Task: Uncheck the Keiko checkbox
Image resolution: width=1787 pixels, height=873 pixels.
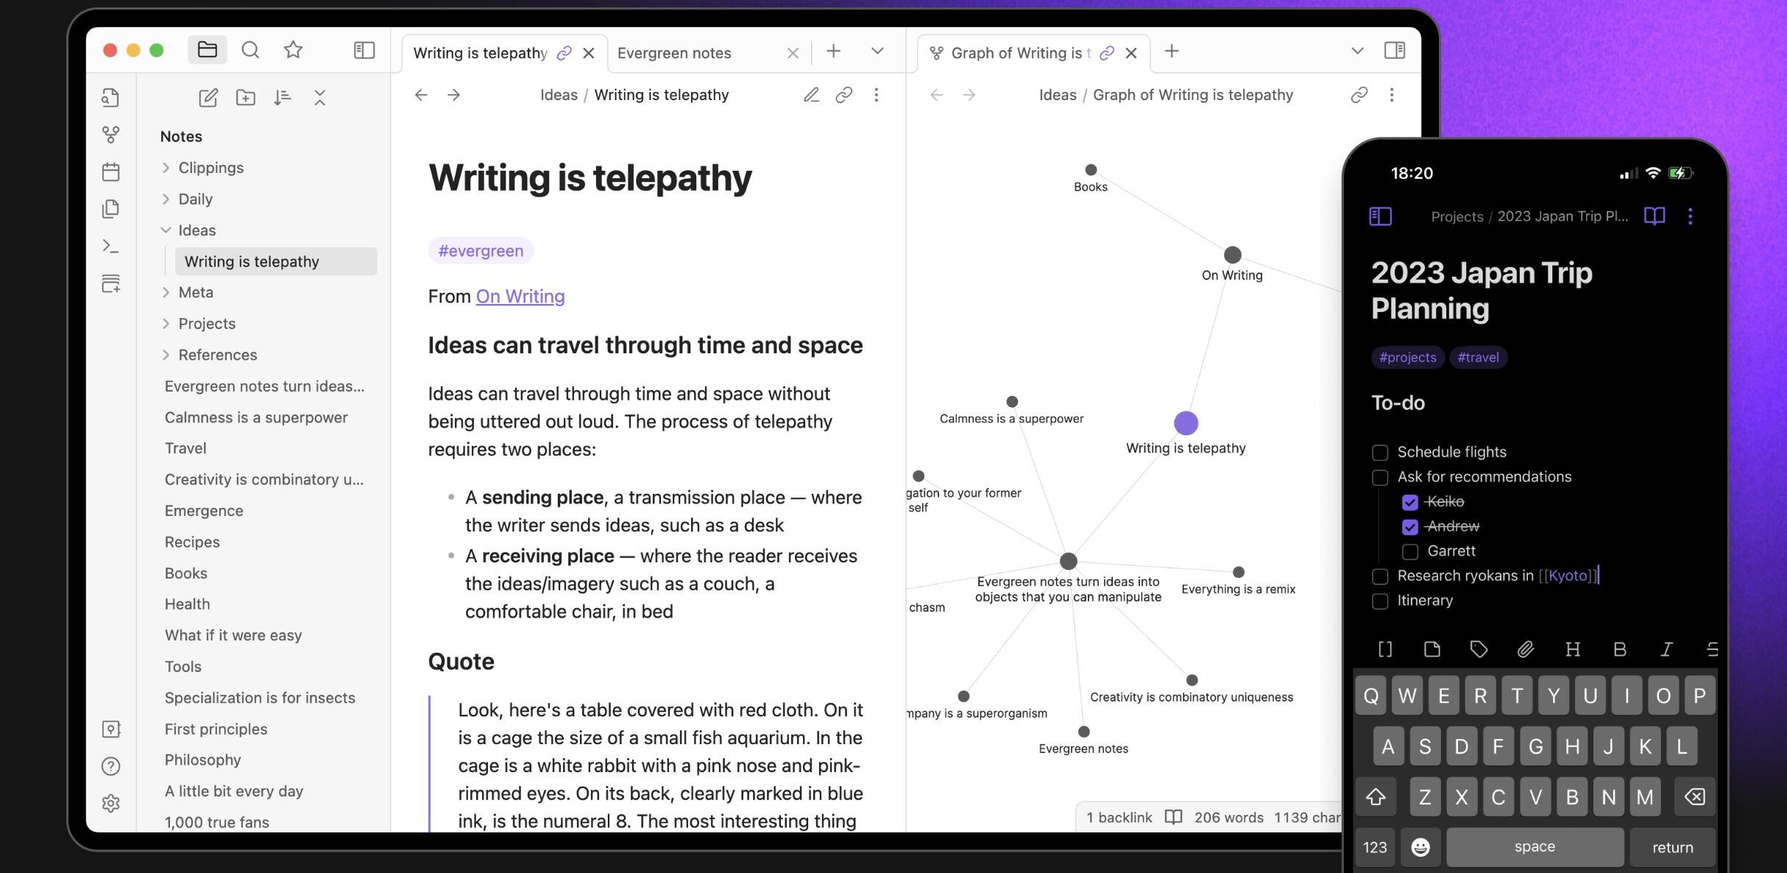Action: 1409,502
